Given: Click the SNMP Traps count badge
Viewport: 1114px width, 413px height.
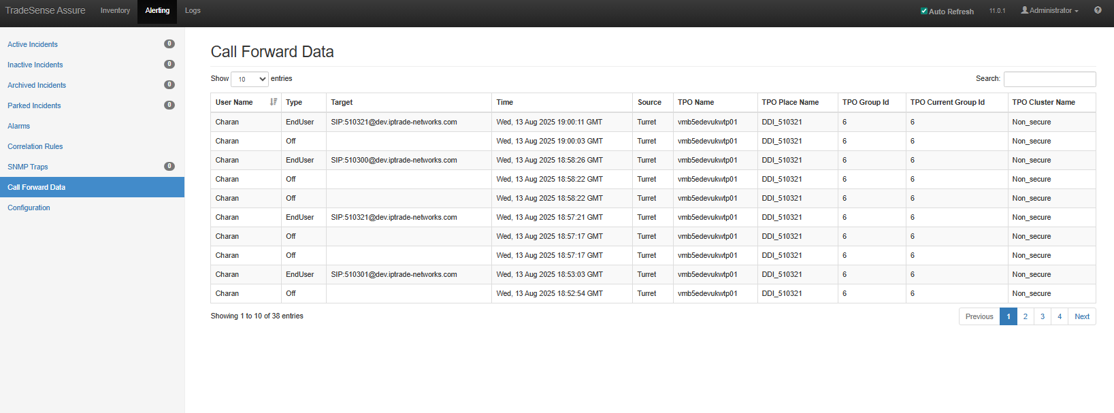Looking at the screenshot, I should point(169,166).
